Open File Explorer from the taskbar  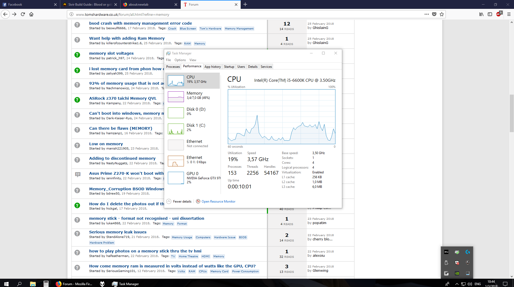33,284
